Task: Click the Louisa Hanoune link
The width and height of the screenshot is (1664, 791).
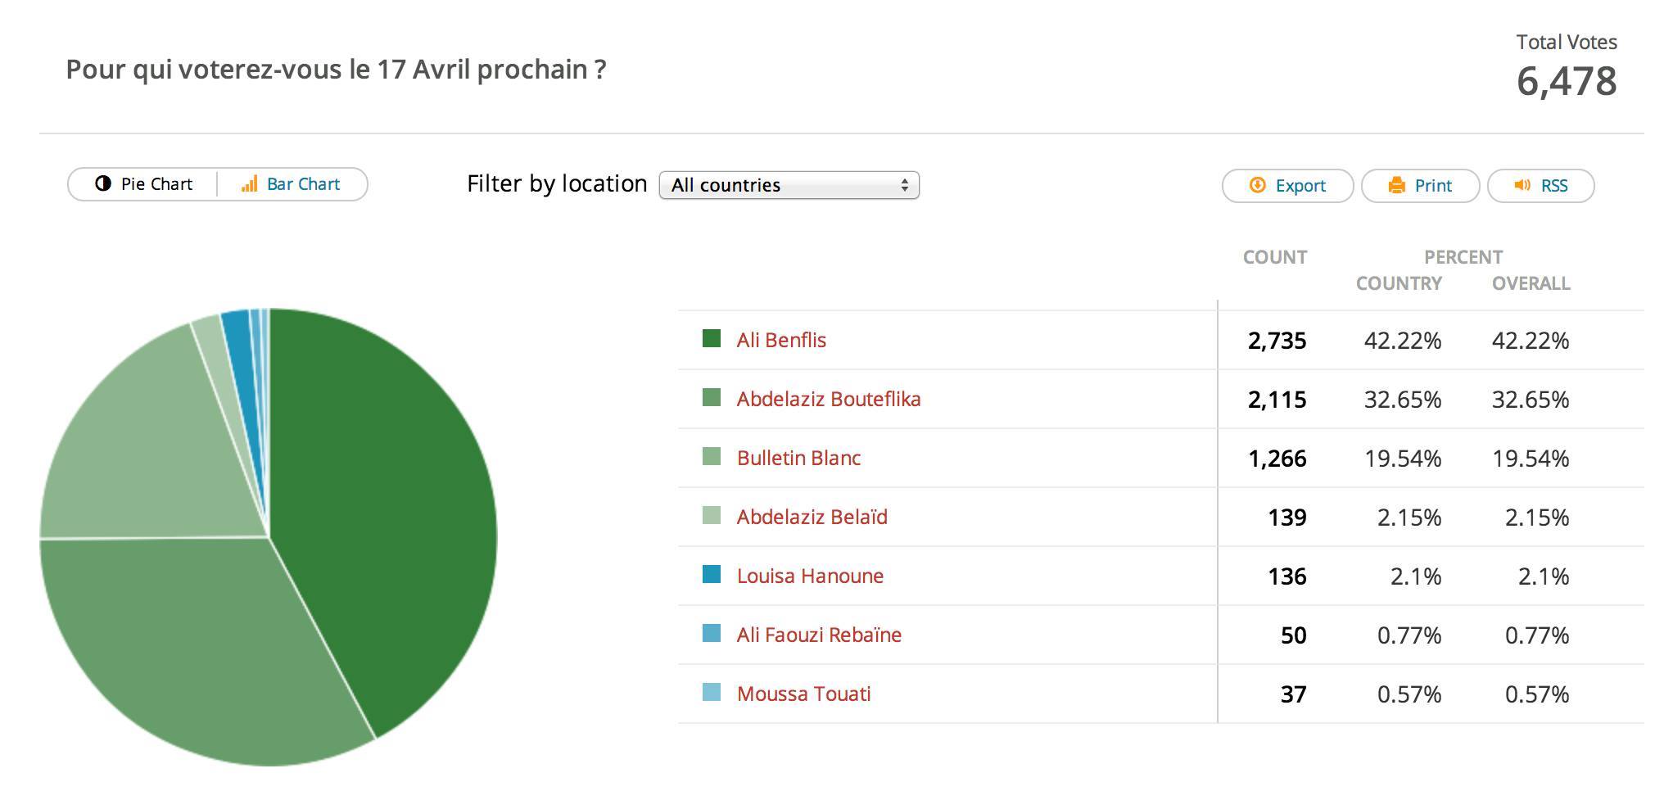Action: (x=810, y=576)
